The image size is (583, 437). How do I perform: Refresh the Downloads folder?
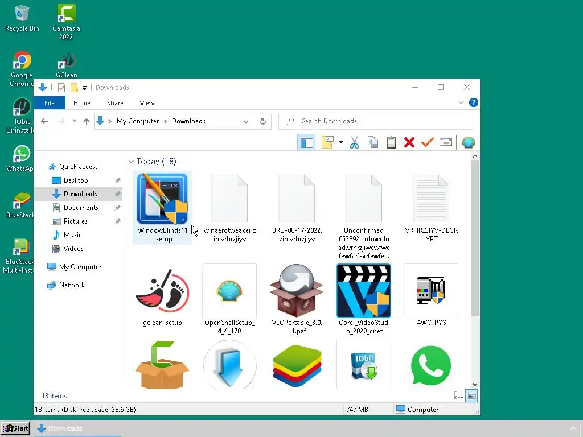[x=263, y=122]
